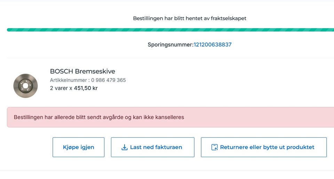Click the Sporingsnummer label

tap(170, 45)
